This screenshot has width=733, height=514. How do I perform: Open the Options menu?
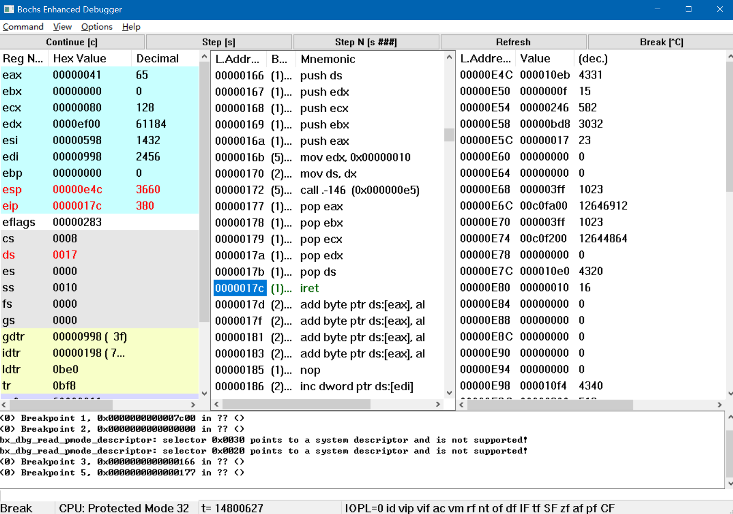click(97, 27)
